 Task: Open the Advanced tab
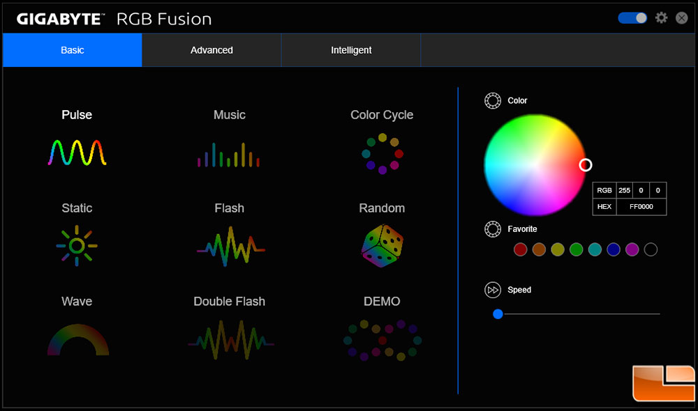[212, 50]
